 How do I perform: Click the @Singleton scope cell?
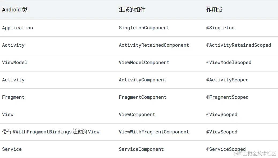point(220,28)
